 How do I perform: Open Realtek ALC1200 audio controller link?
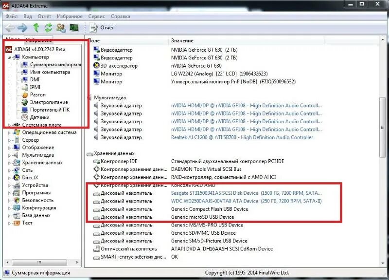click(x=242, y=137)
